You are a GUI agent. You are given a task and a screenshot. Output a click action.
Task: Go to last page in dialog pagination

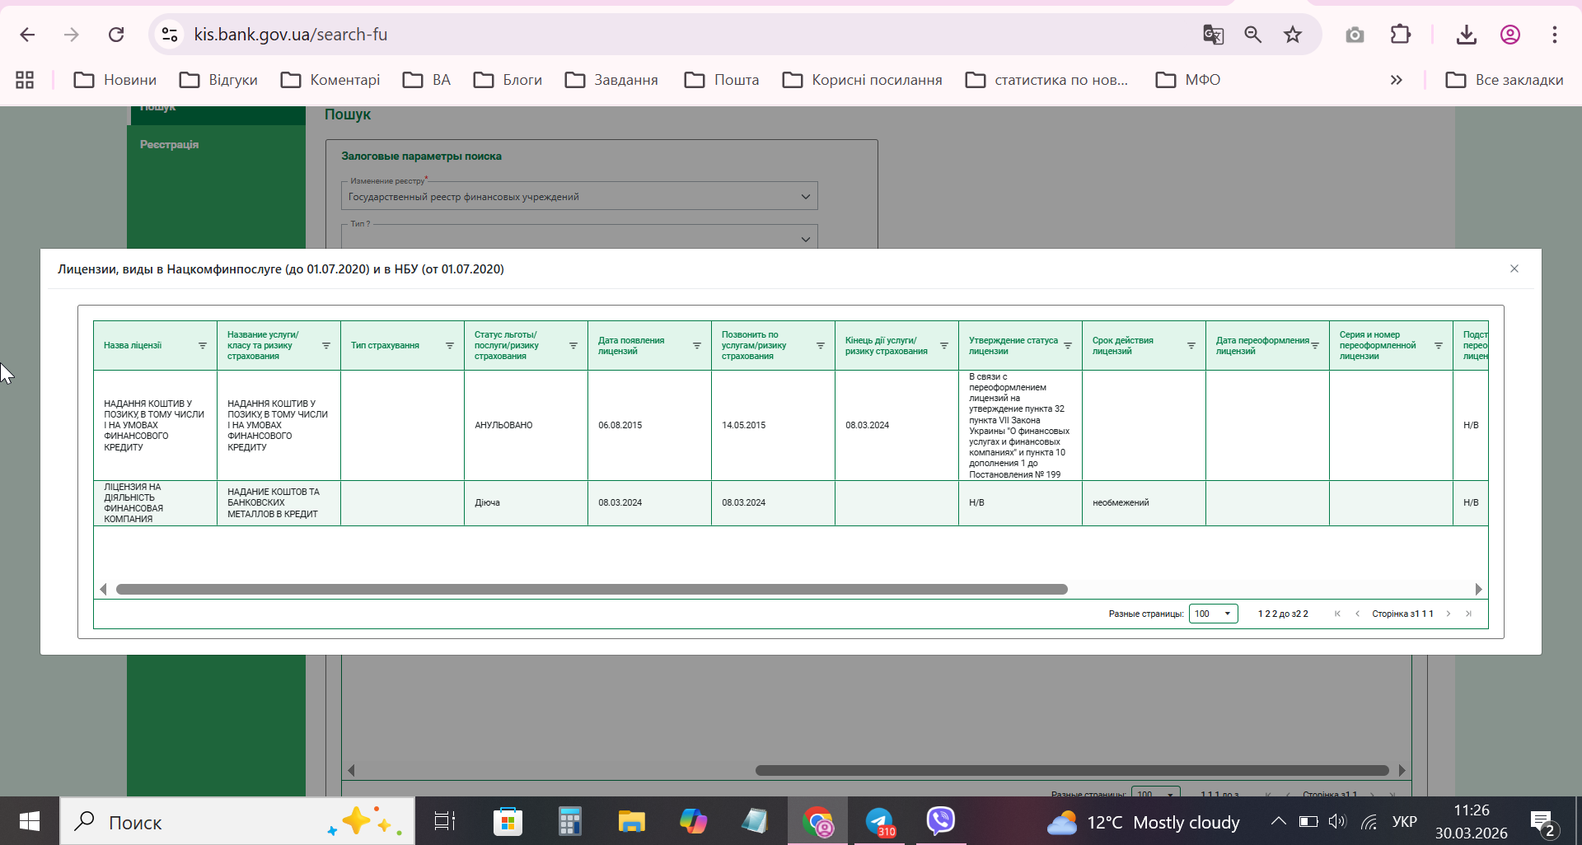1468,614
